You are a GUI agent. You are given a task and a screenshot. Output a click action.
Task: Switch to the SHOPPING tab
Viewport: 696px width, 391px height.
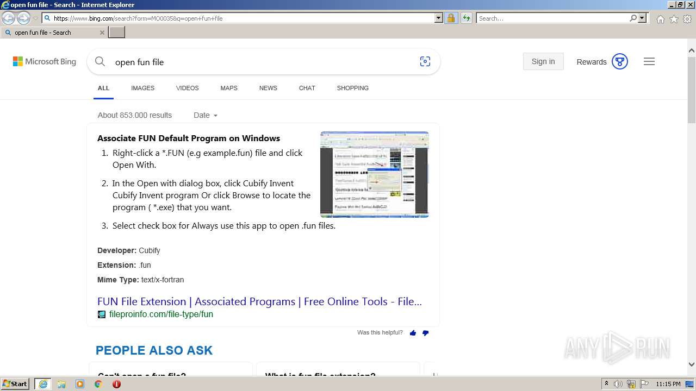[x=352, y=88]
